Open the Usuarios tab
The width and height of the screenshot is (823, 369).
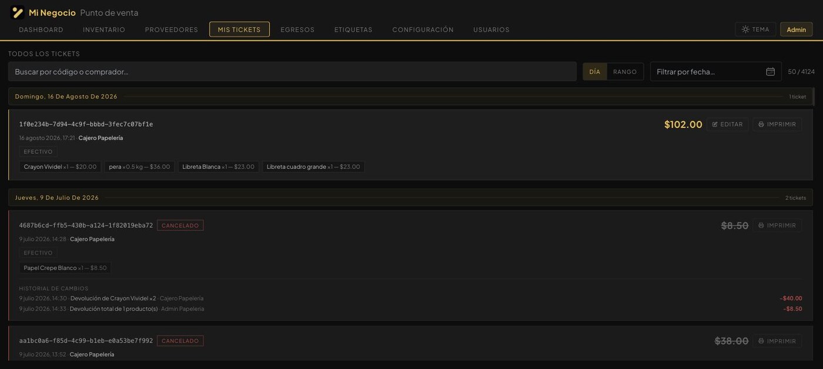(491, 29)
